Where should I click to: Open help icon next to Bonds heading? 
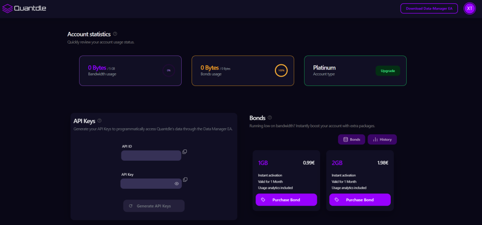(270, 117)
